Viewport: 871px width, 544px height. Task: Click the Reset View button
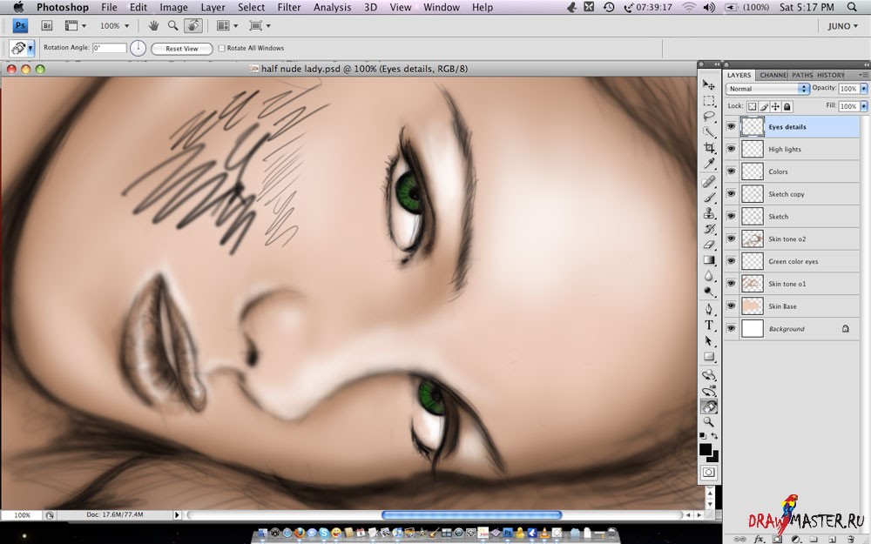click(182, 49)
